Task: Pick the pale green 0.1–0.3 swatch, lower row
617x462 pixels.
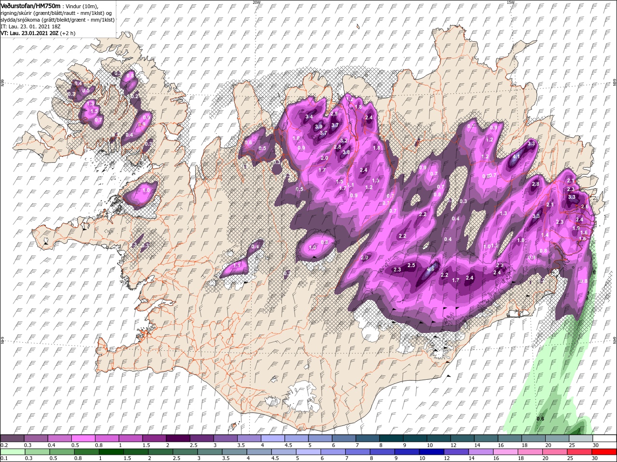Action: tap(13, 452)
